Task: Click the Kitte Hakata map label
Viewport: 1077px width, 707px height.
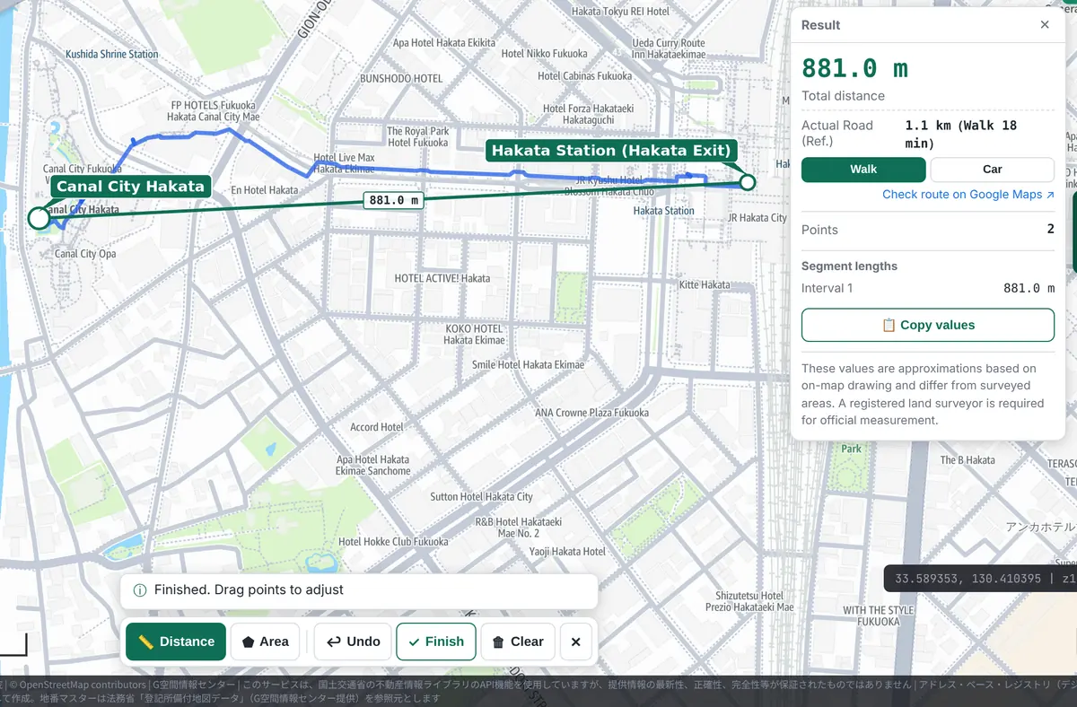Action: (x=705, y=284)
